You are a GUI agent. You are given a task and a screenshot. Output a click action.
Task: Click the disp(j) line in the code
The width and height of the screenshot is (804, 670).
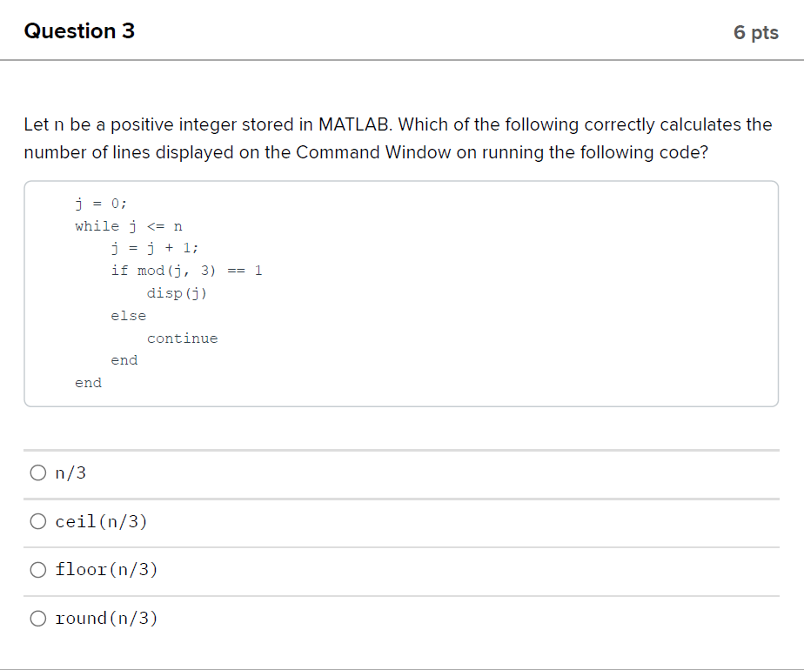pos(177,293)
